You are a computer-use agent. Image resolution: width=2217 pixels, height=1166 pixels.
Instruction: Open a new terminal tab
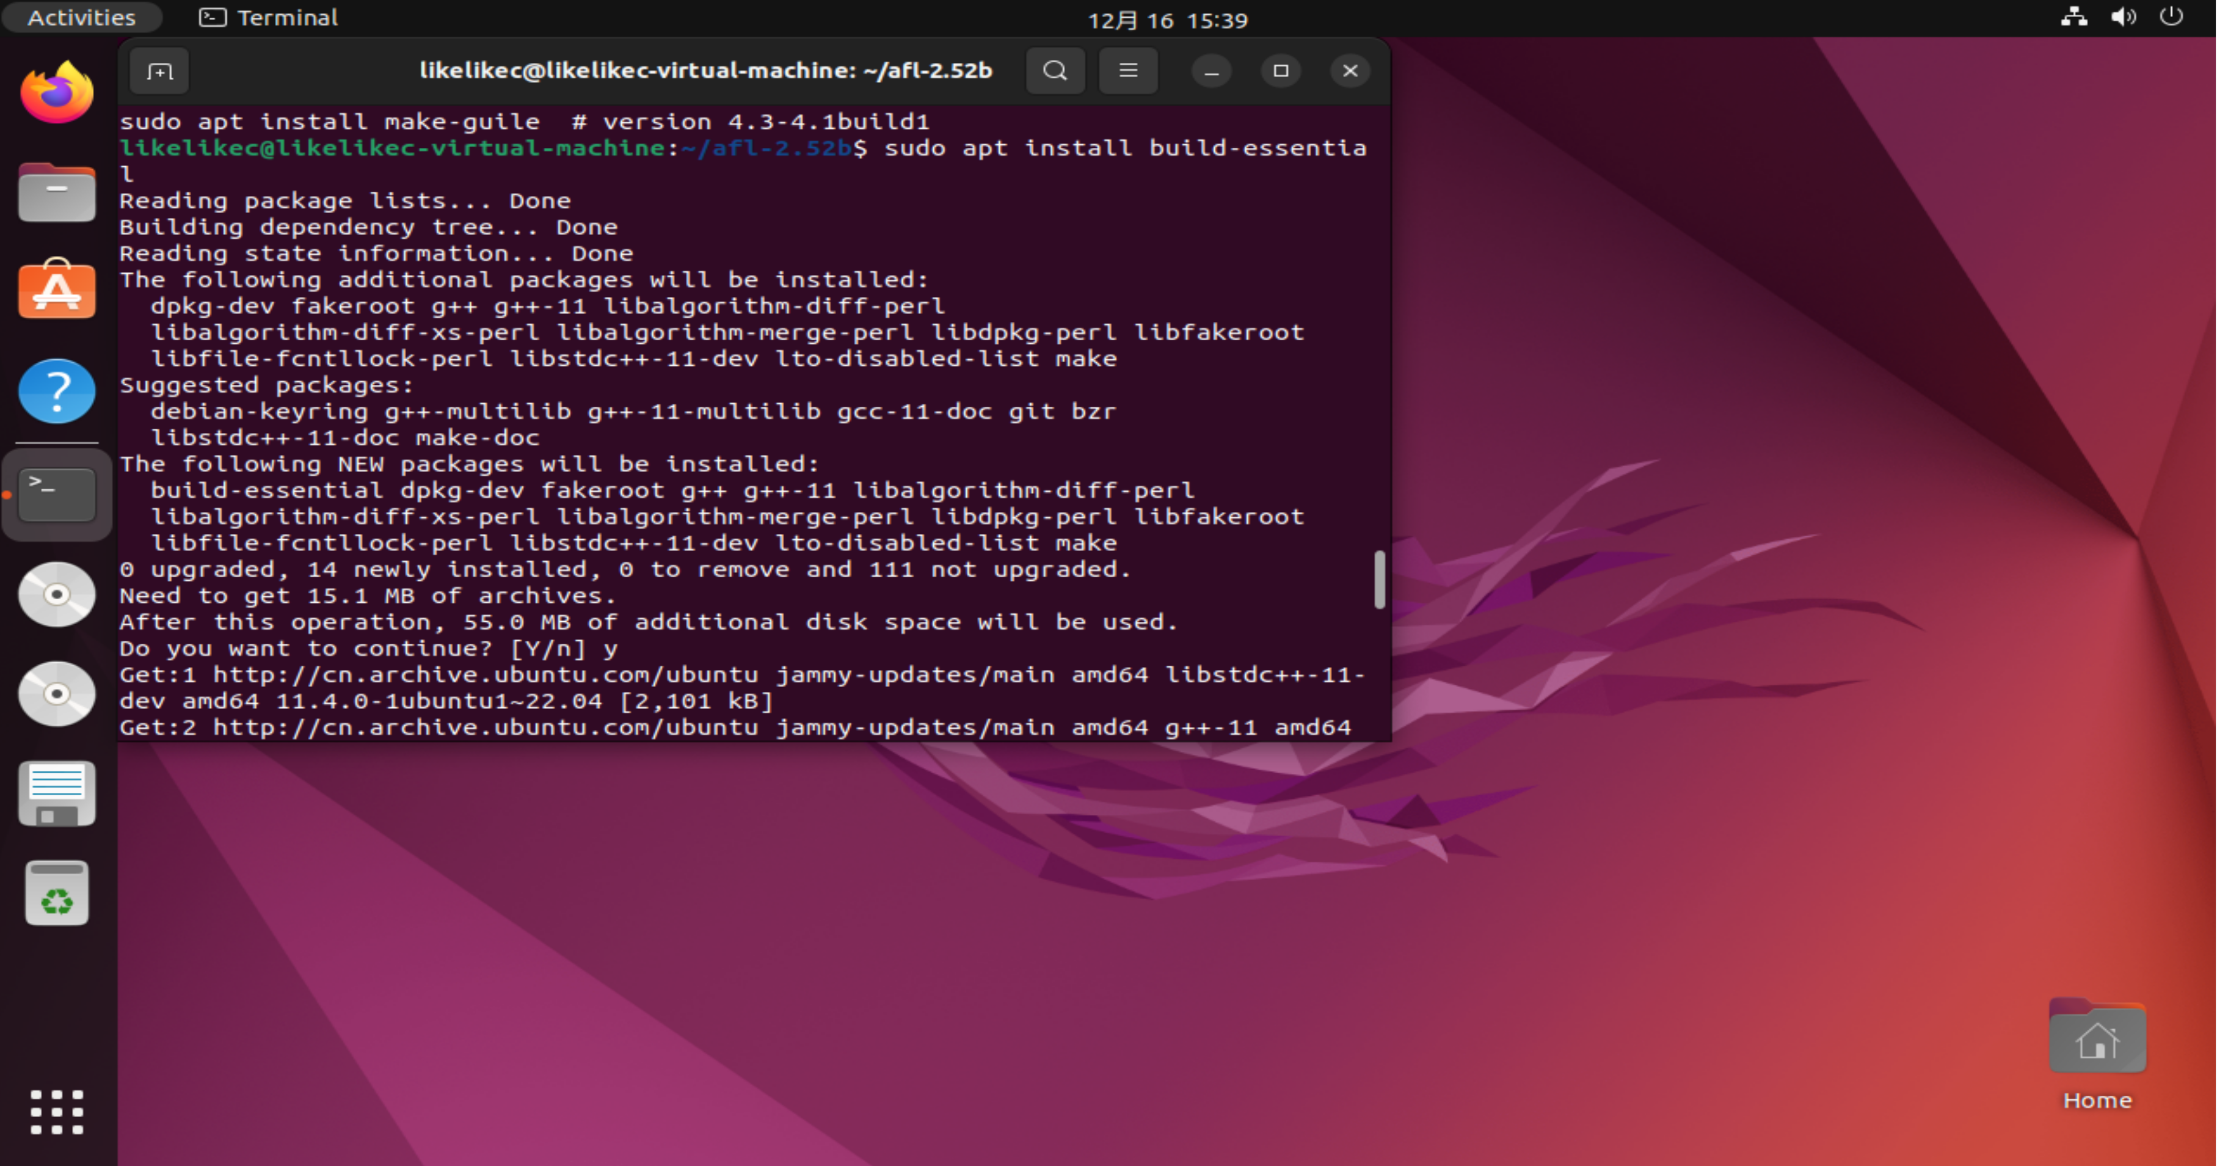pos(159,71)
